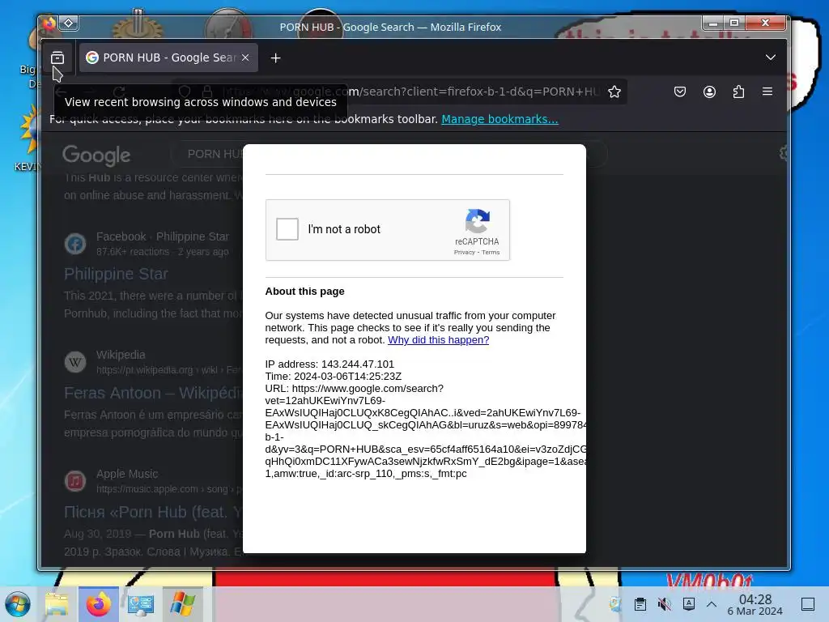The height and width of the screenshot is (622, 829).
Task: Click the show desktop button in tray
Action: pos(807,604)
